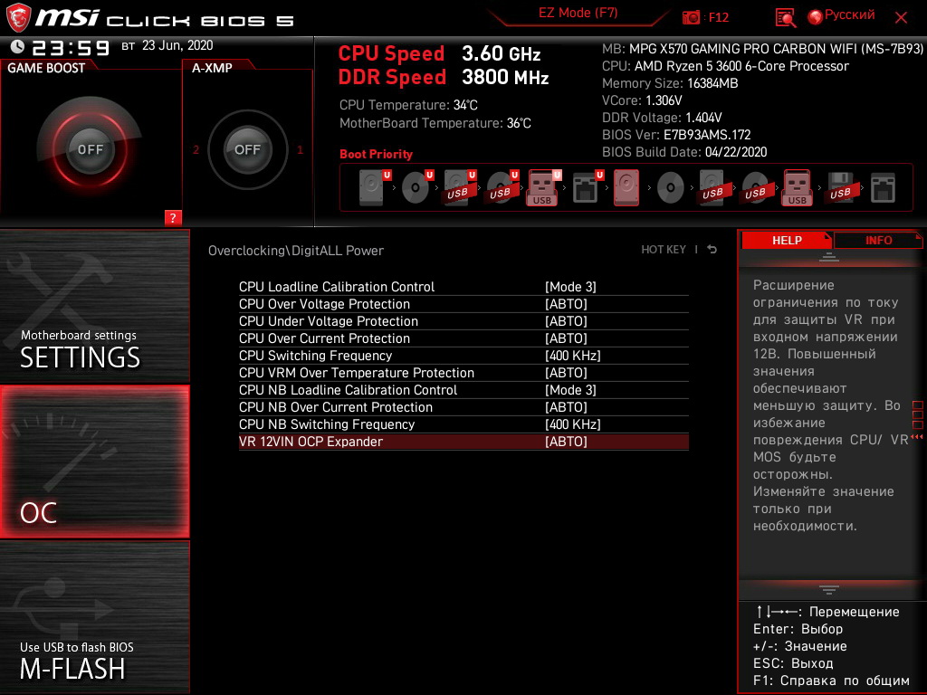Select the CPU Switching Frequency row label
This screenshot has height=695, width=927.
(315, 355)
